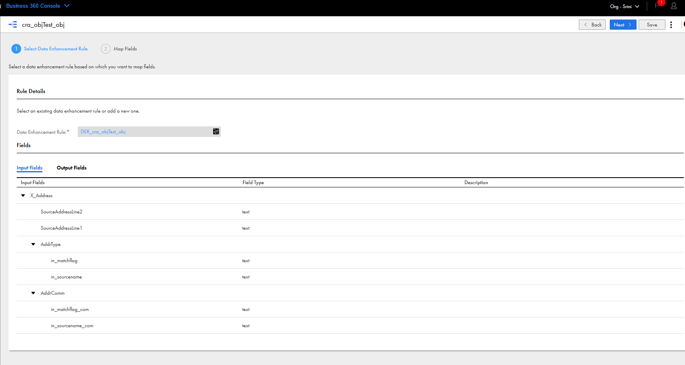Click the cra_objTest_obj asset icon

click(13, 24)
